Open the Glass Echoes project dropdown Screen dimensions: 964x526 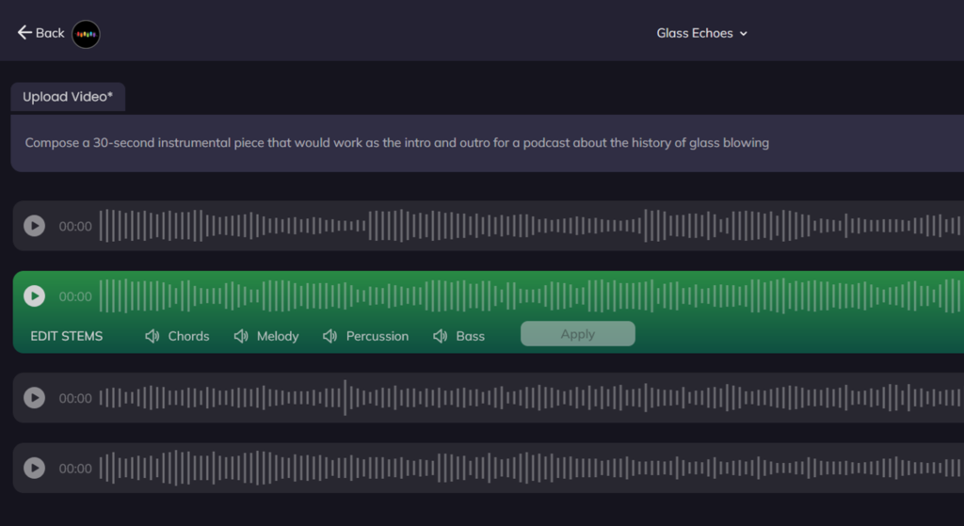tap(695, 33)
